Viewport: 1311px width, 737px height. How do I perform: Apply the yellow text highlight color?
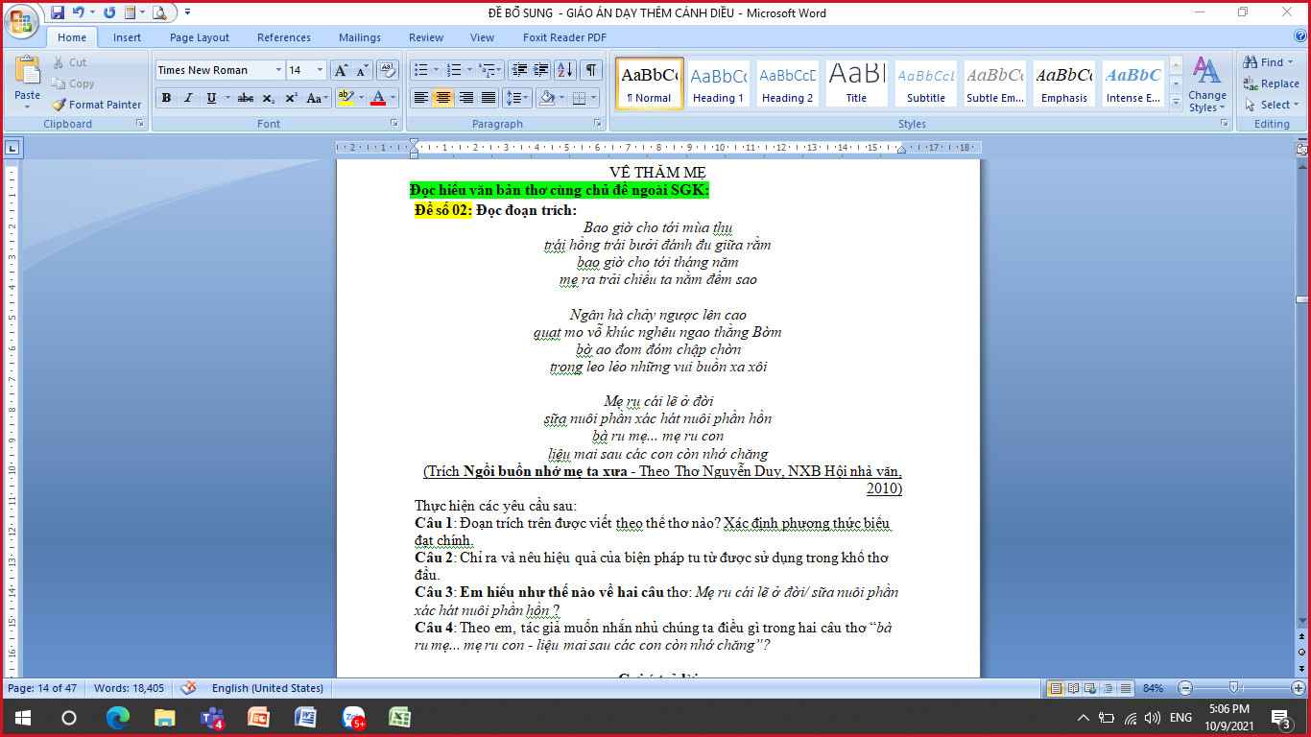pos(346,98)
